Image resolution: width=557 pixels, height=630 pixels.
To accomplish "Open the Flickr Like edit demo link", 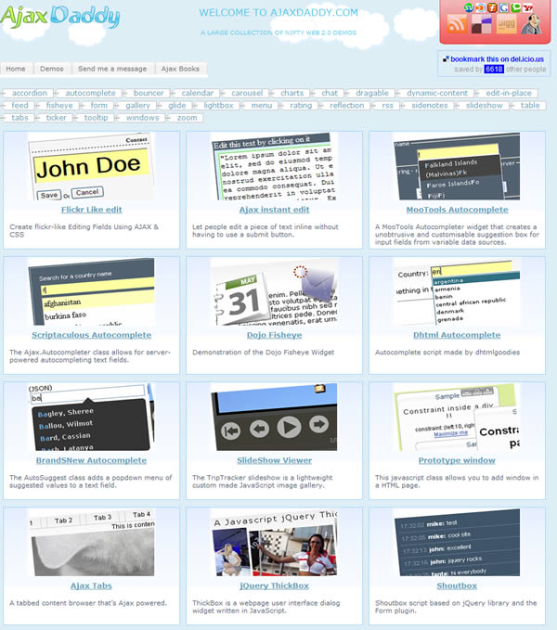I will tap(91, 210).
